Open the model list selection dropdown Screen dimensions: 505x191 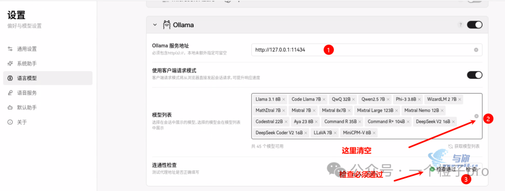point(367,116)
